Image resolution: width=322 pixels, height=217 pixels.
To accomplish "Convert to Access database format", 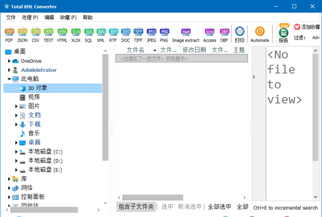I will click(209, 34).
